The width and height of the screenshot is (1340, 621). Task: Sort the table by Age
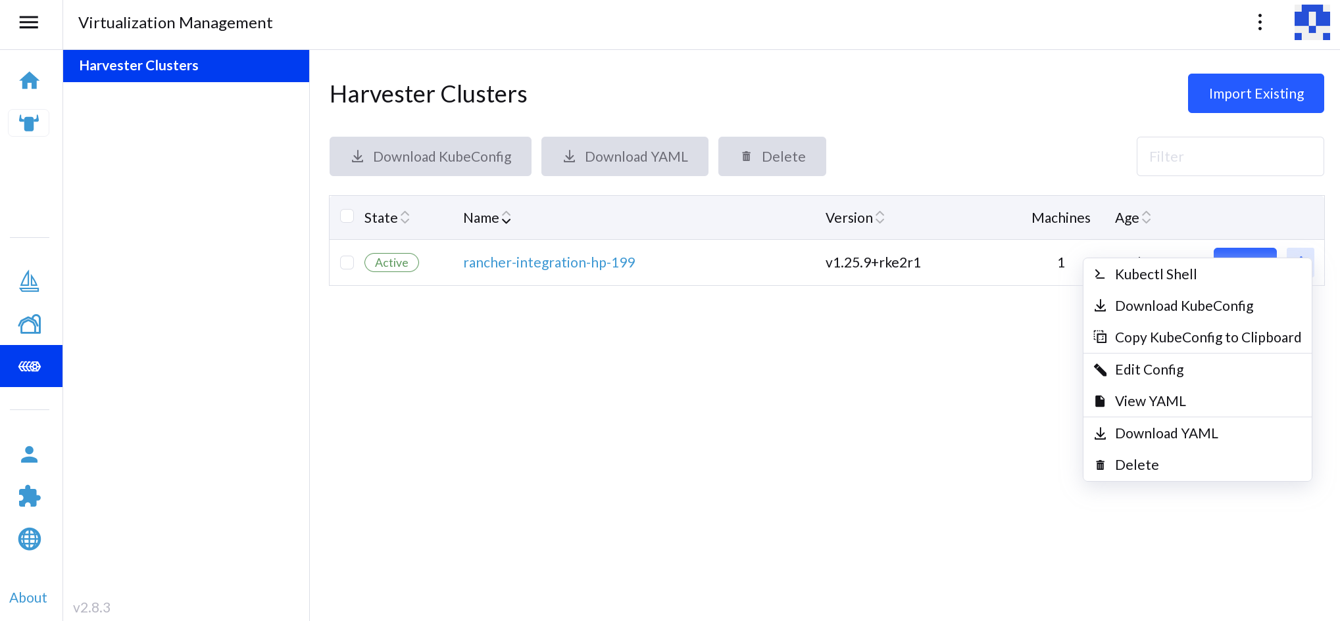click(x=1133, y=218)
